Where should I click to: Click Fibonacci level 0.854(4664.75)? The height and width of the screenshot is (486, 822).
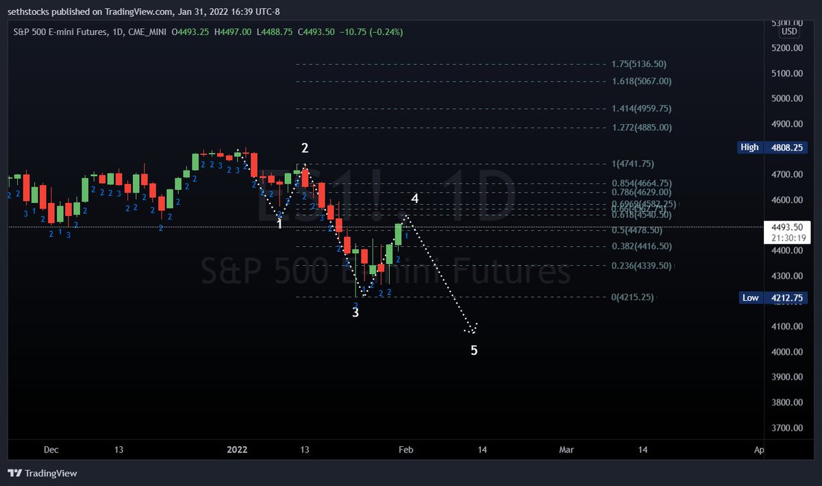641,183
